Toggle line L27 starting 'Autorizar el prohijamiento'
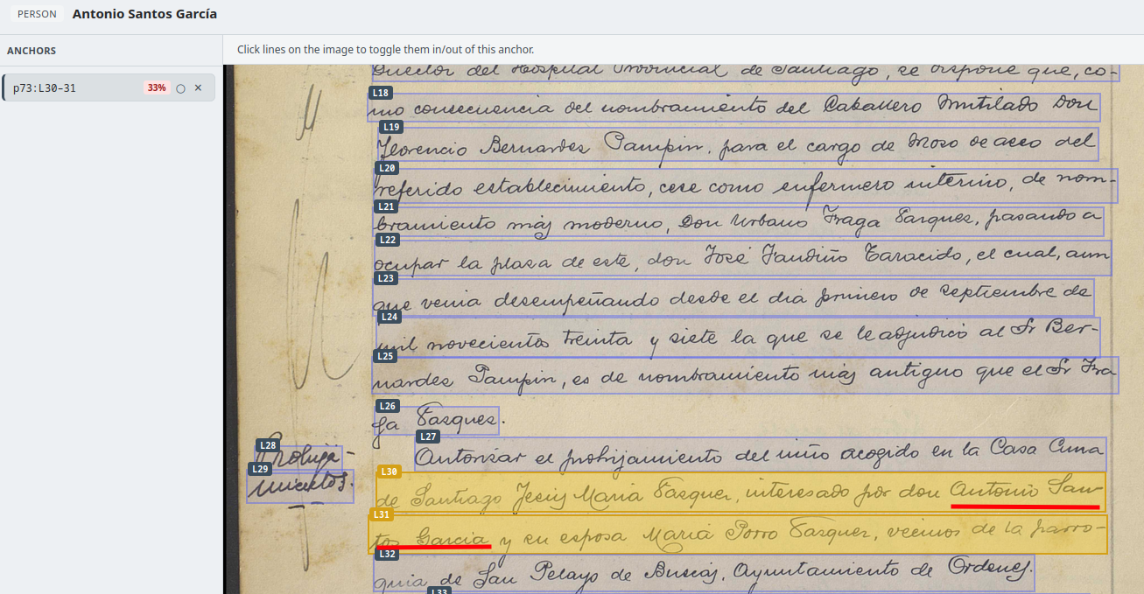 pyautogui.click(x=760, y=454)
